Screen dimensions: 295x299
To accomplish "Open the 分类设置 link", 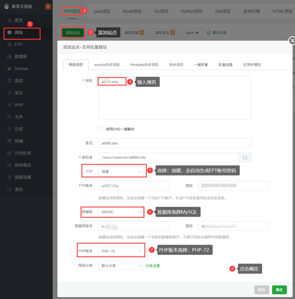I will coord(153,266).
